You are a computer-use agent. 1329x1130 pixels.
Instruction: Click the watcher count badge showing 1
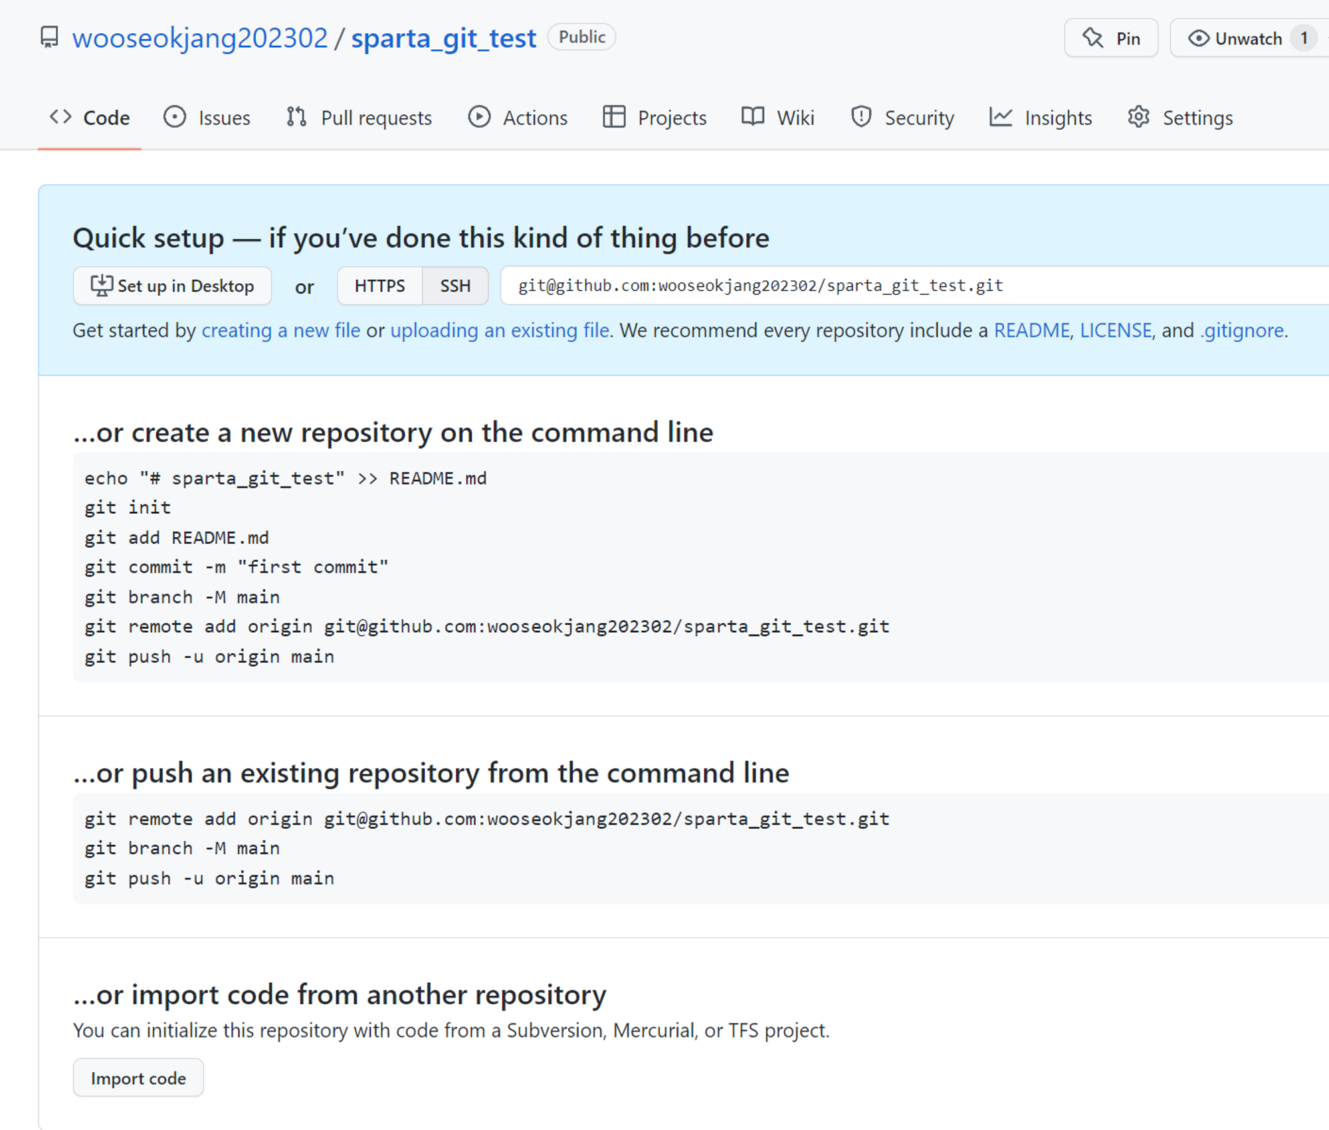(x=1304, y=39)
